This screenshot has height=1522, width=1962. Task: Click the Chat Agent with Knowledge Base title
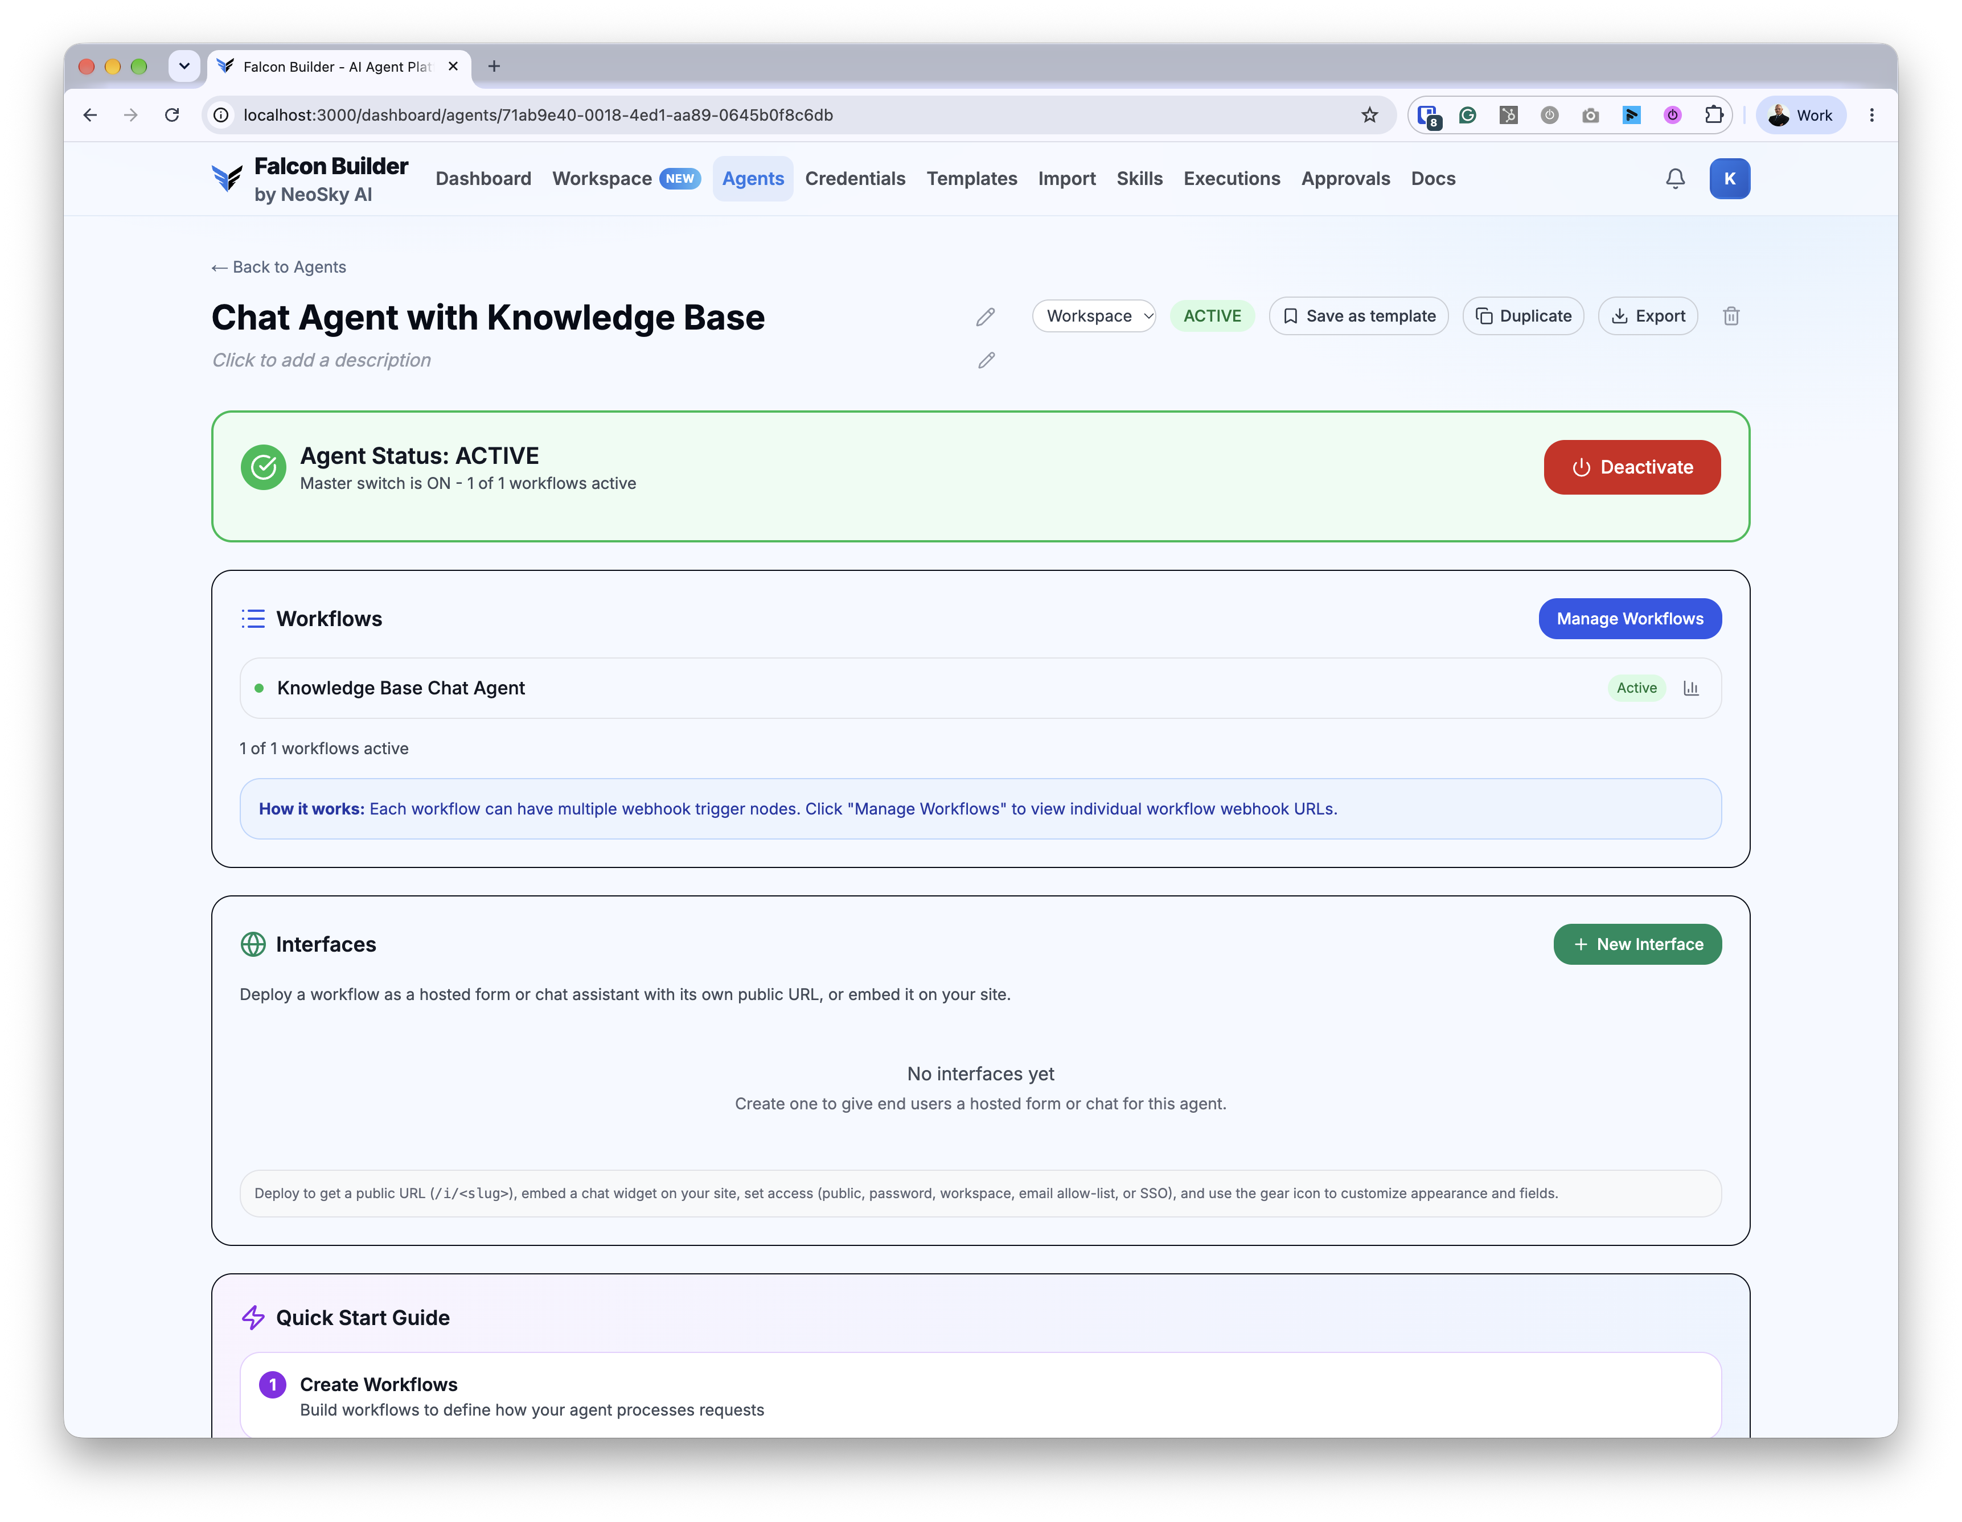click(x=488, y=317)
